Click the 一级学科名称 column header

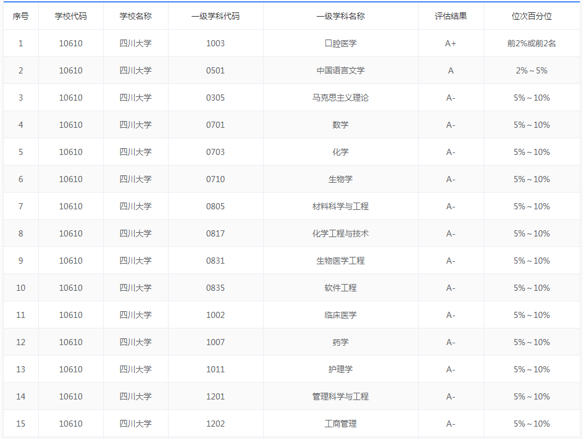click(340, 16)
